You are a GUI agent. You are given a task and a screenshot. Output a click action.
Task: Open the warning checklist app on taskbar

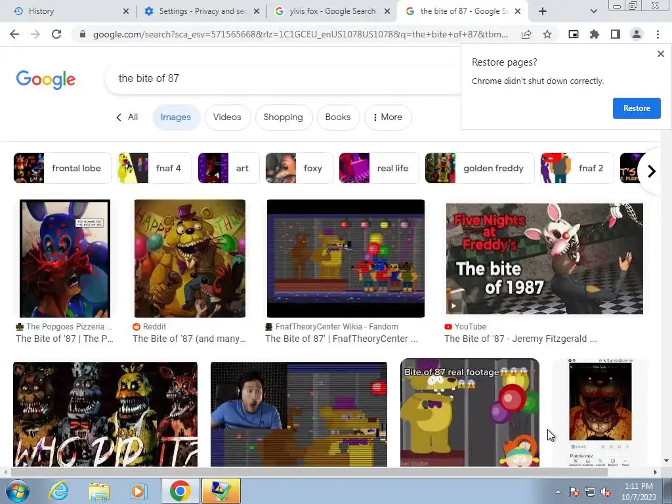220,491
